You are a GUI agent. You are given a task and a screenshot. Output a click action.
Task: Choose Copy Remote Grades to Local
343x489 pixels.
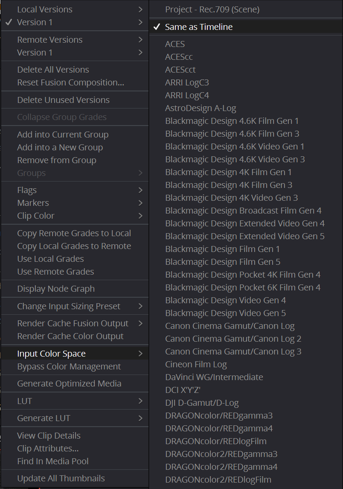(75, 233)
